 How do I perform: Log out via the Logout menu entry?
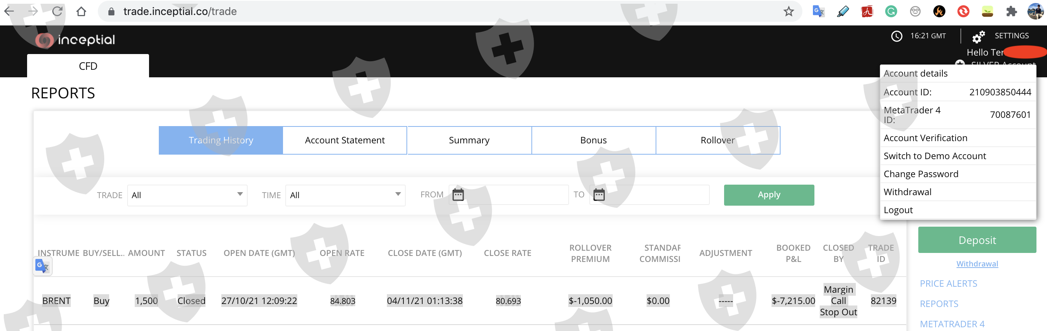tap(957, 210)
